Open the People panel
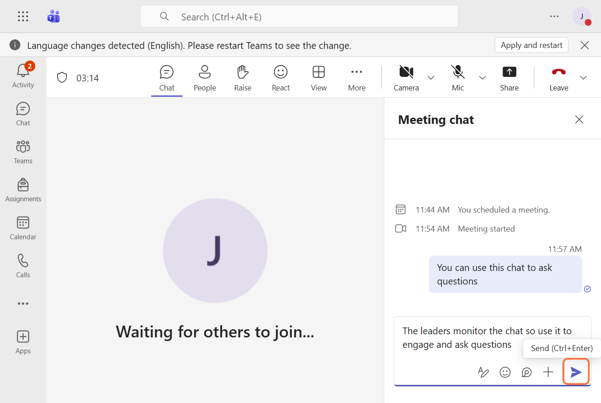Viewport: 601px width, 403px height. click(x=205, y=77)
